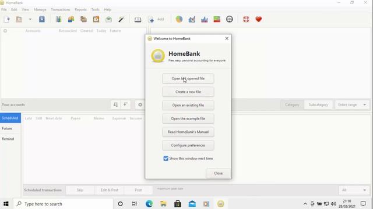Open the Accounts manager icon
373x209 pixels.
[58, 19]
